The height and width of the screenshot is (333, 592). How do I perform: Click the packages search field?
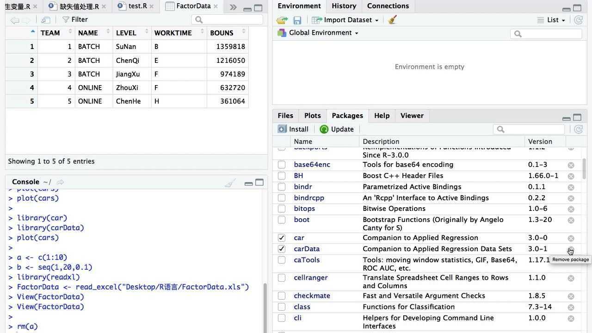(x=533, y=129)
